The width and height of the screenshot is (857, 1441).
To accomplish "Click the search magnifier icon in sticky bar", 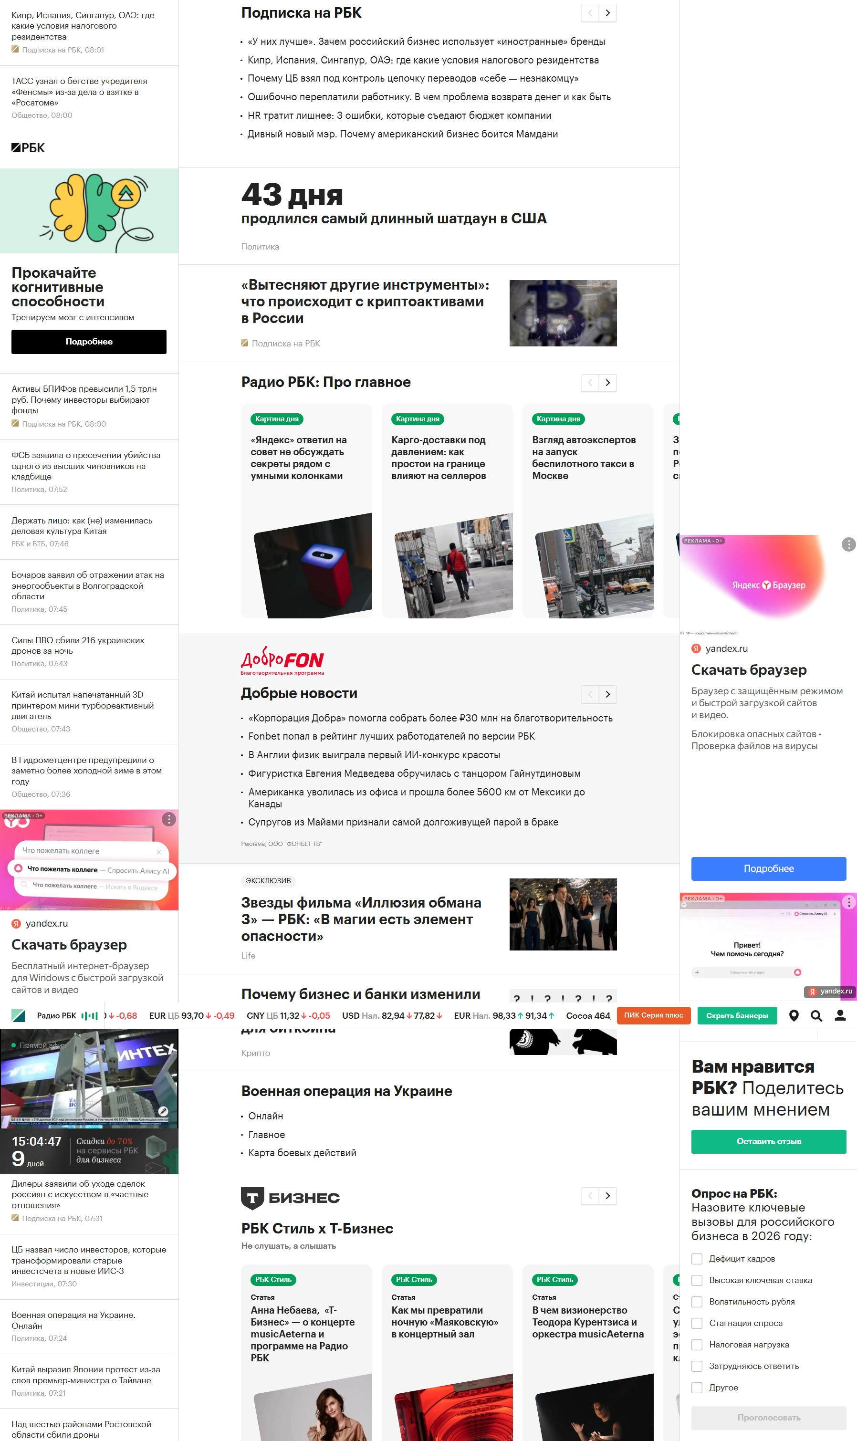I will [816, 1015].
